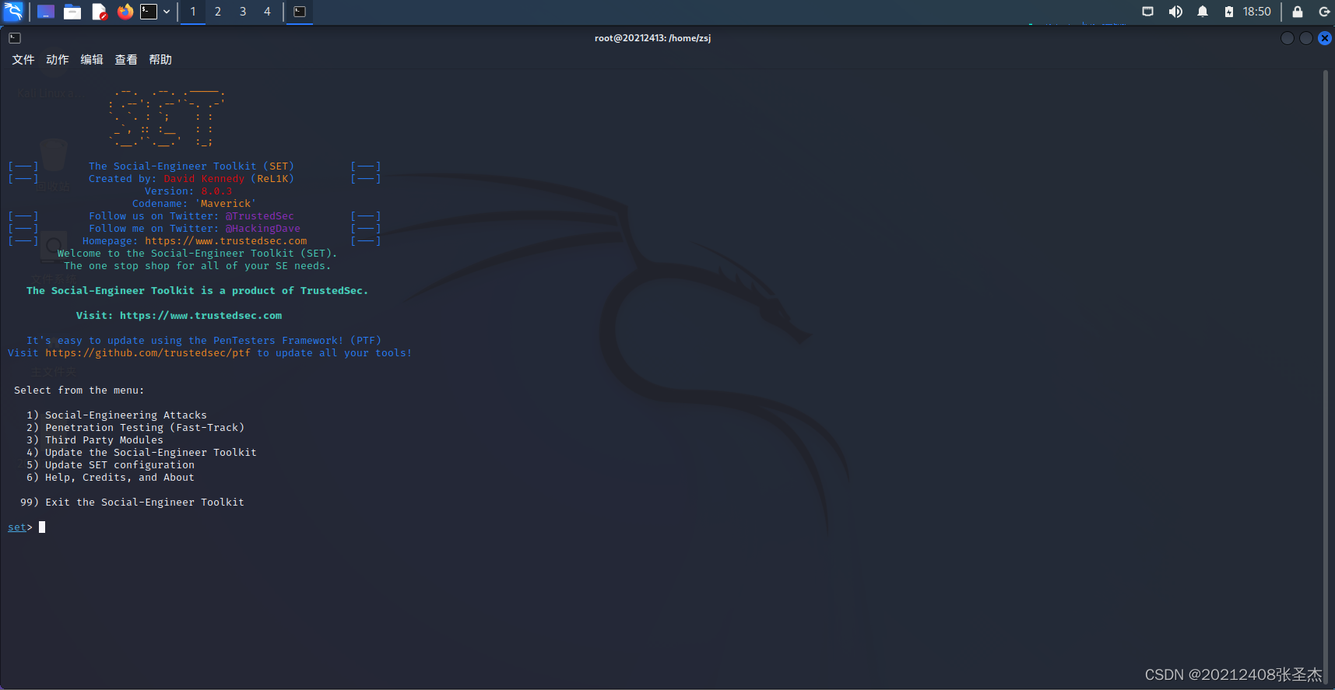Image resolution: width=1335 pixels, height=690 pixels.
Task: Maximize the terminal window
Action: [x=1306, y=38]
